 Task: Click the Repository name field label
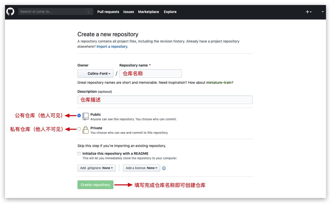(135, 65)
